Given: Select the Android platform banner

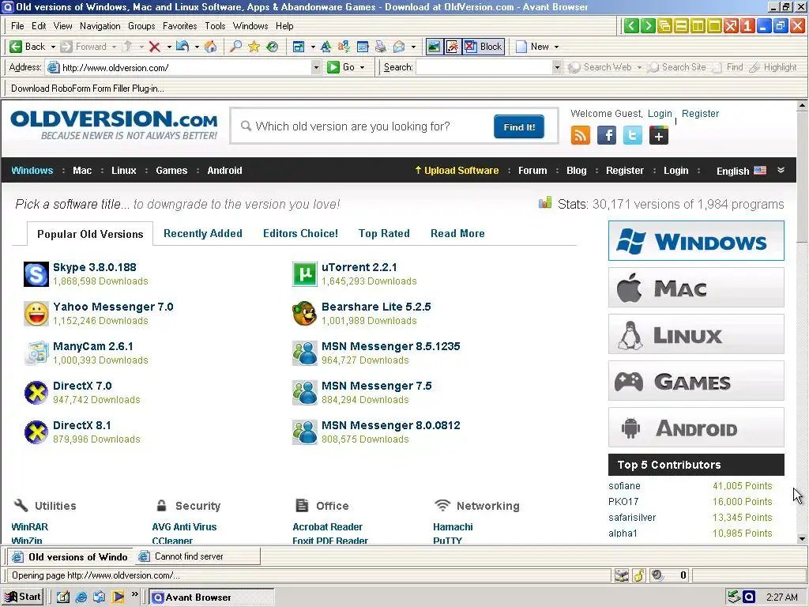Looking at the screenshot, I should click(x=696, y=428).
